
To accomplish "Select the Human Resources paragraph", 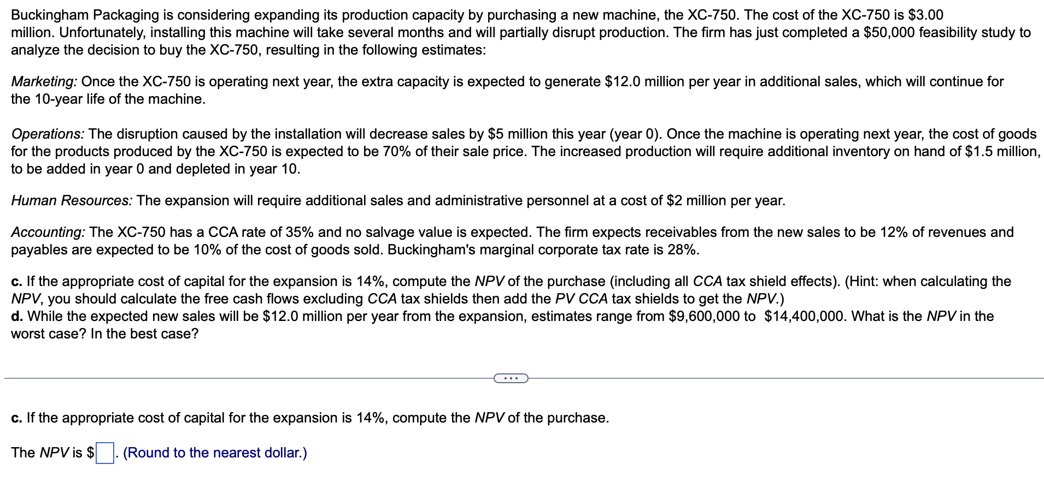I will (x=397, y=200).
